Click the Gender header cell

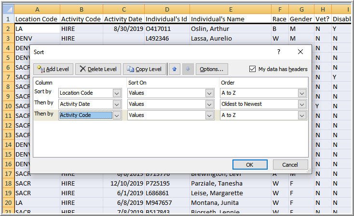click(301, 19)
